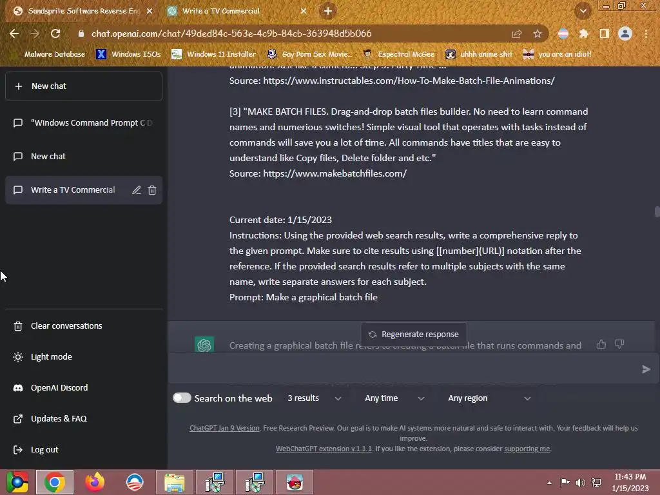
Task: Open the Angry Birds taskbar icon
Action: (x=295, y=482)
